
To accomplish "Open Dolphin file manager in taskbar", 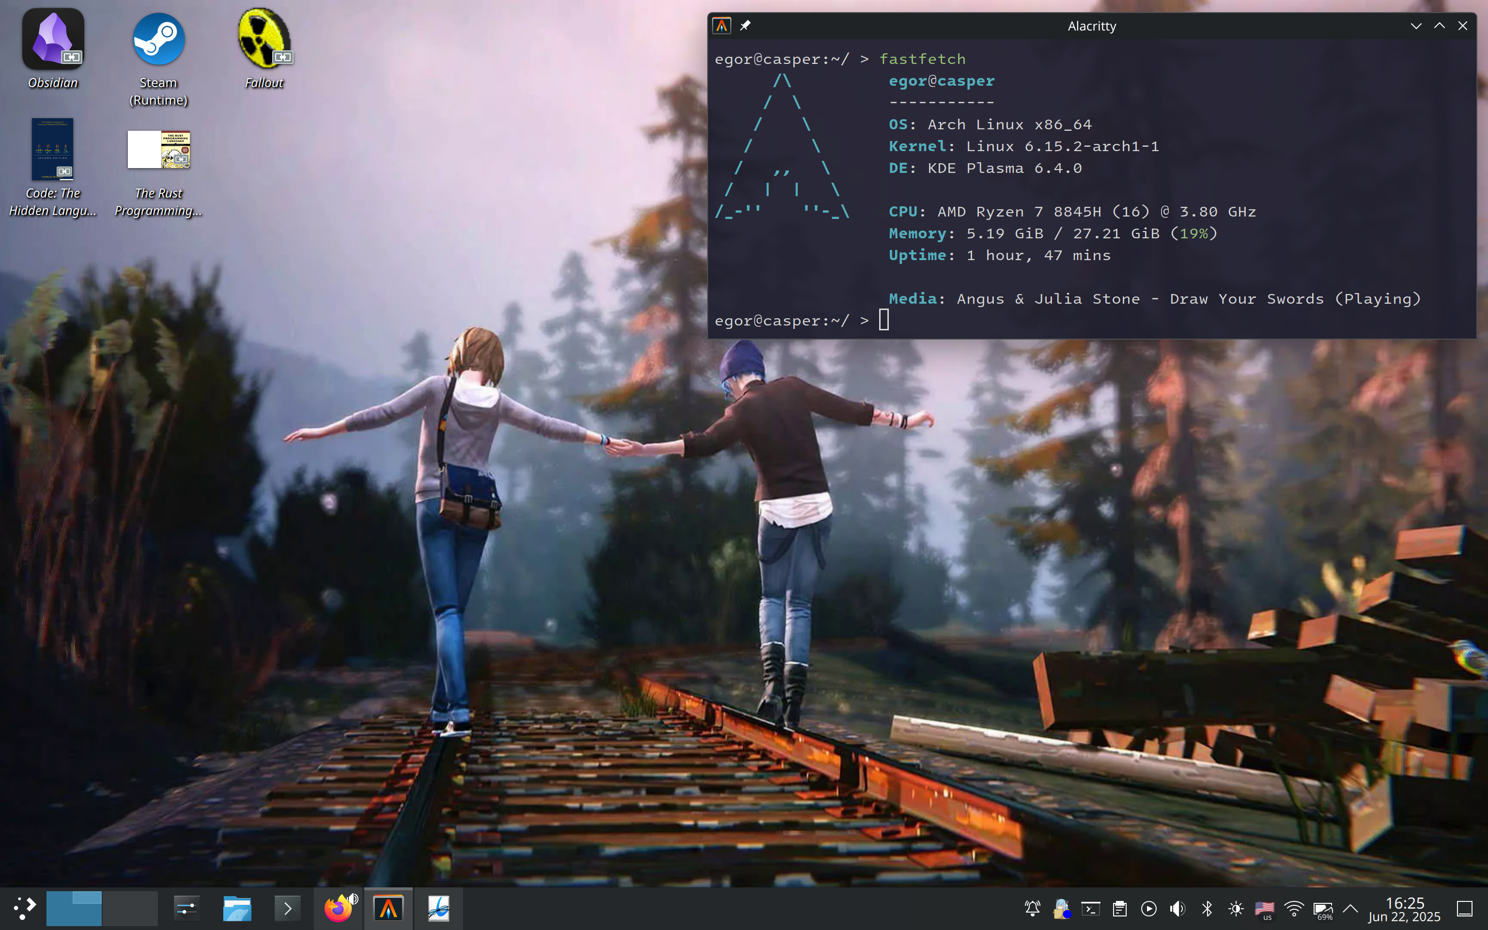I will pos(237,909).
